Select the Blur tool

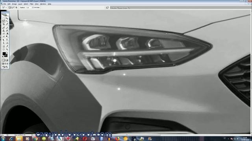coord(4,36)
